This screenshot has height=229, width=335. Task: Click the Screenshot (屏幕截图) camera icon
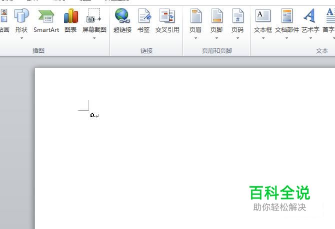pos(94,15)
